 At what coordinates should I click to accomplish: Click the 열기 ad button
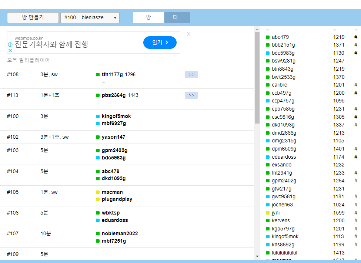point(160,43)
